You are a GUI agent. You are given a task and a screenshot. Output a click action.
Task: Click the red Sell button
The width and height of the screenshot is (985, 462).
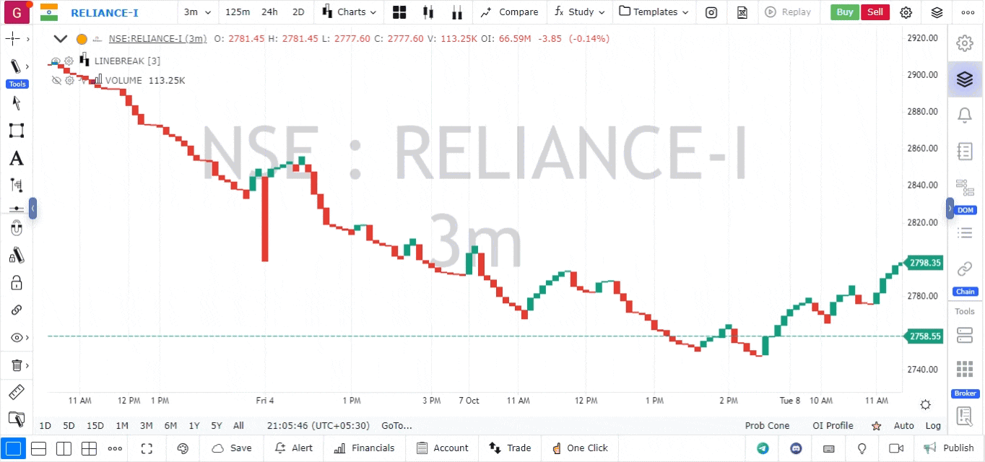[875, 12]
